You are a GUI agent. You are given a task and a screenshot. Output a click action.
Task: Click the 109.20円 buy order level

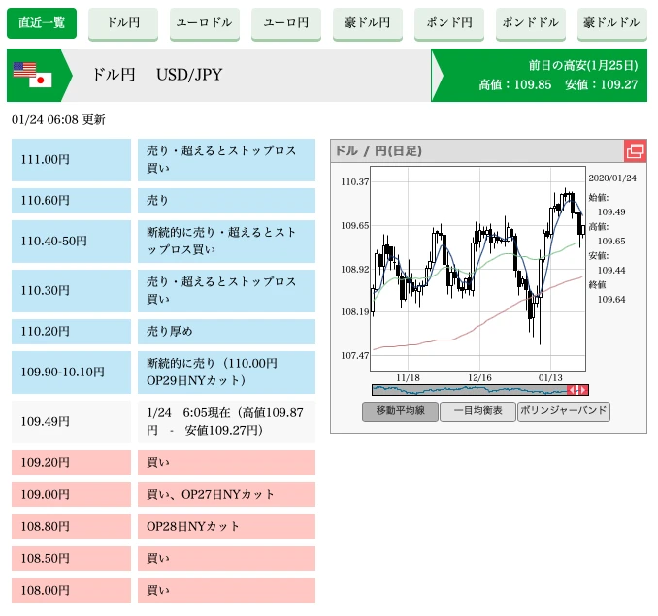(x=71, y=463)
